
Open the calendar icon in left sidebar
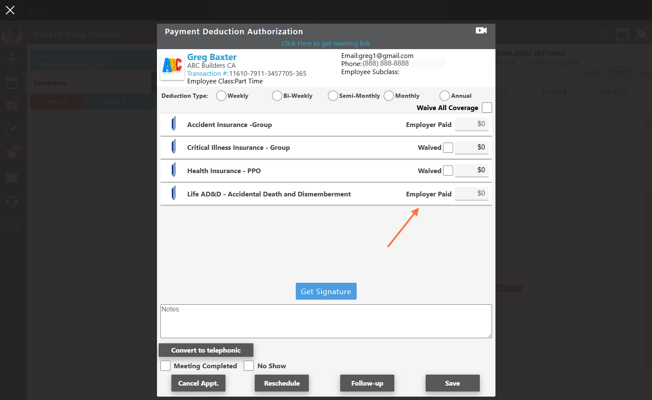point(12,83)
